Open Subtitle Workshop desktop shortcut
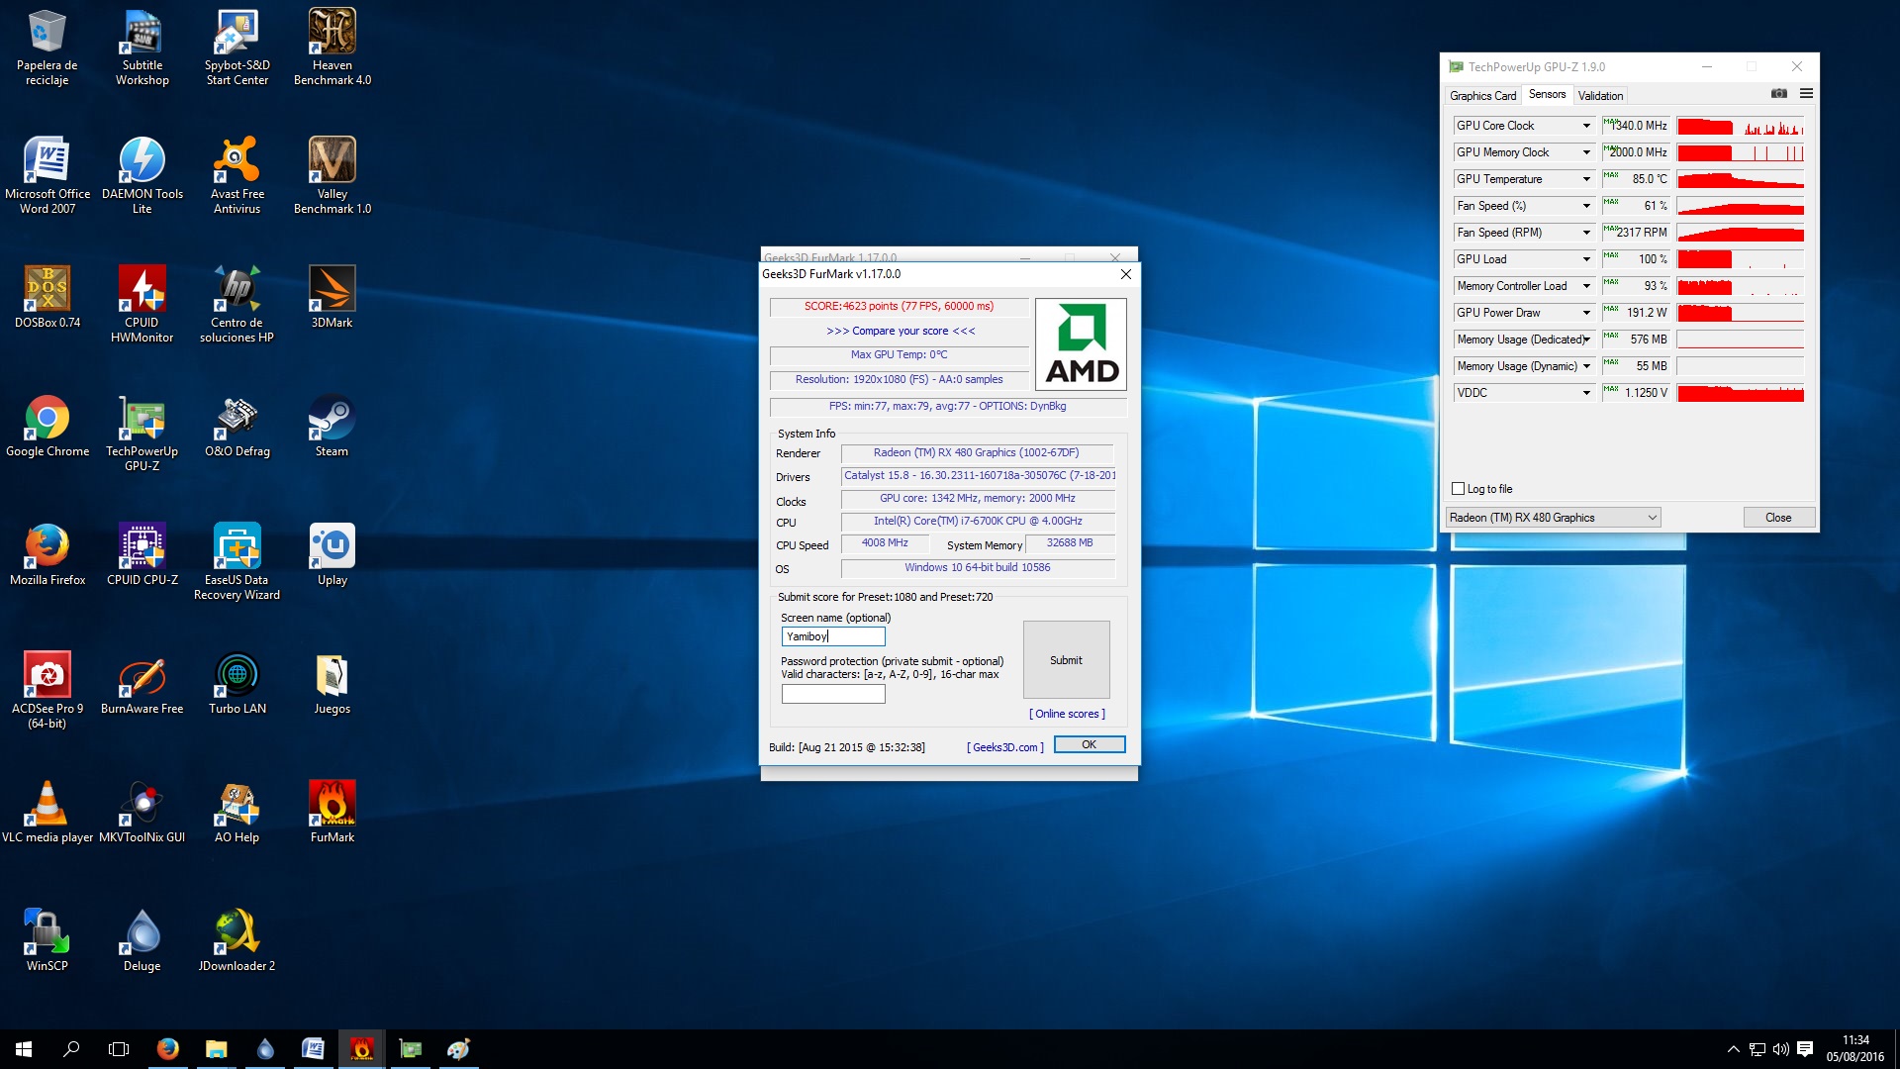Viewport: 1900px width, 1069px height. tap(142, 48)
